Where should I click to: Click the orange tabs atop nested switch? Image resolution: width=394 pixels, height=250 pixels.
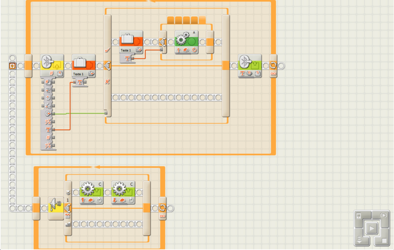[x=186, y=20]
